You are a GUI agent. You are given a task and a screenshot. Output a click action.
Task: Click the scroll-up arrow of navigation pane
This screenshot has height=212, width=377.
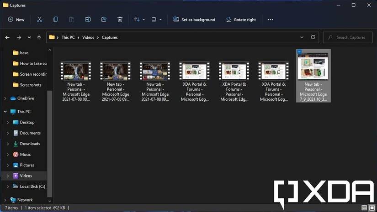[49, 50]
